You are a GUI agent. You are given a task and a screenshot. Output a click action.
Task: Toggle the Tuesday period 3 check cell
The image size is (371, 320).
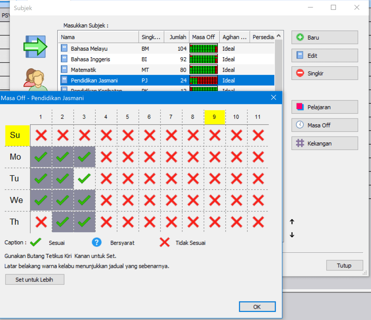(84, 179)
